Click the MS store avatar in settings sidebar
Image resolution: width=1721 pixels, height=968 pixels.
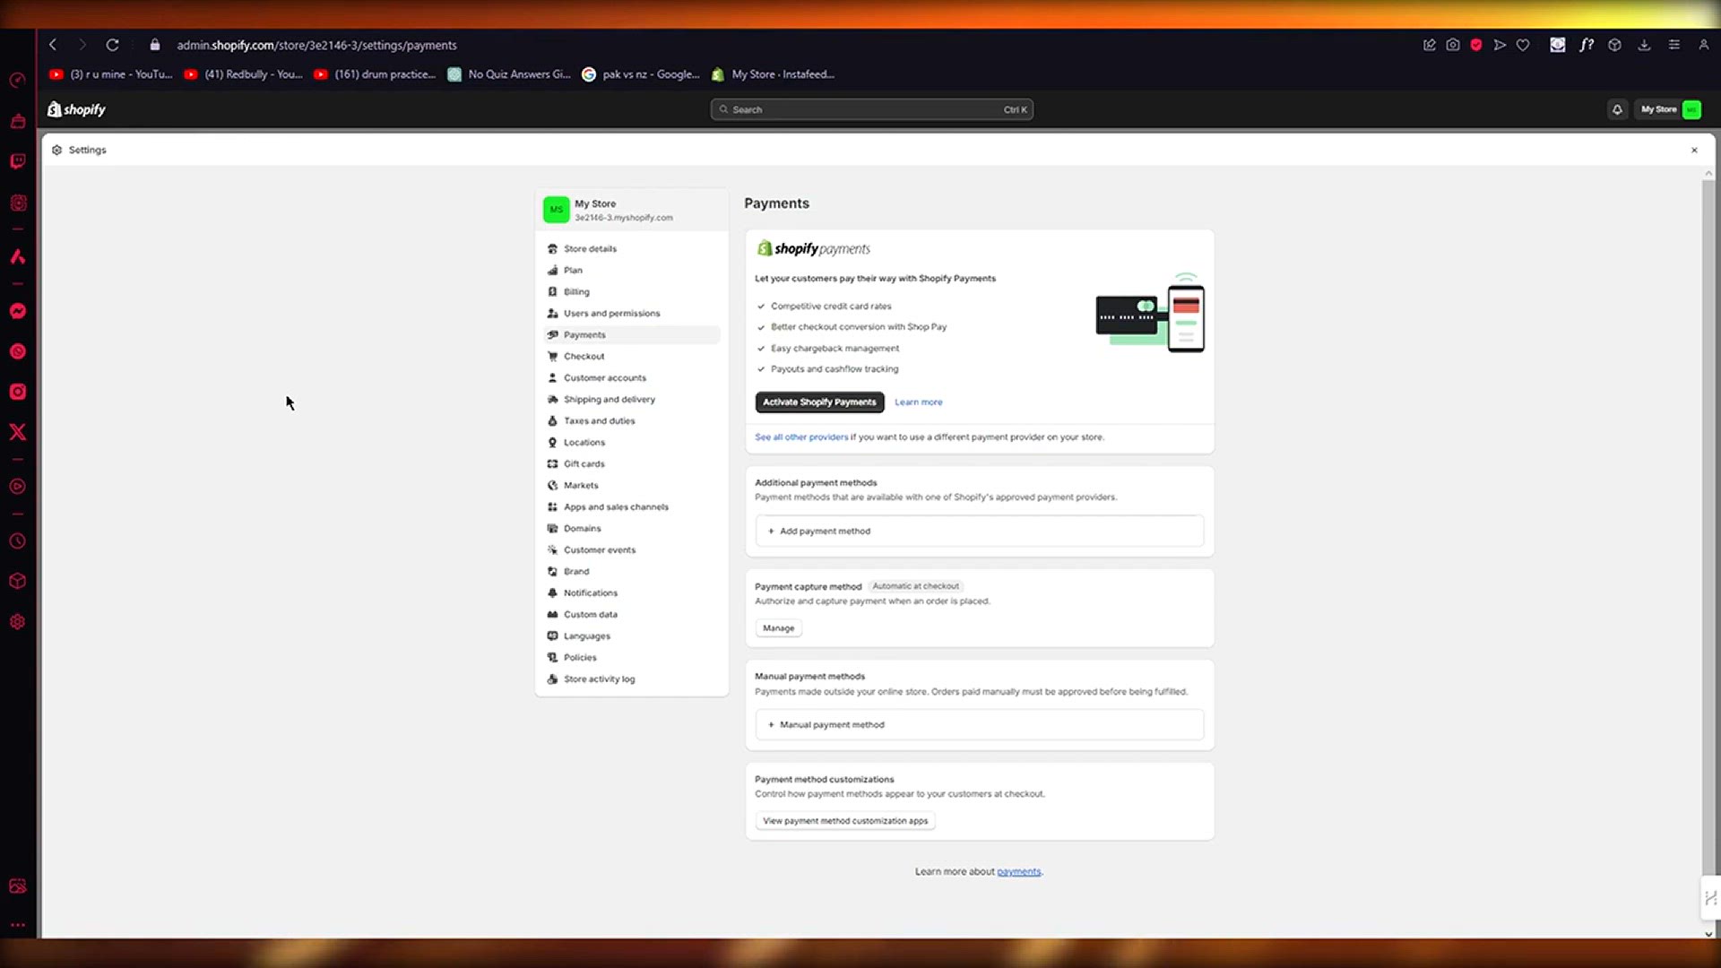coord(557,210)
